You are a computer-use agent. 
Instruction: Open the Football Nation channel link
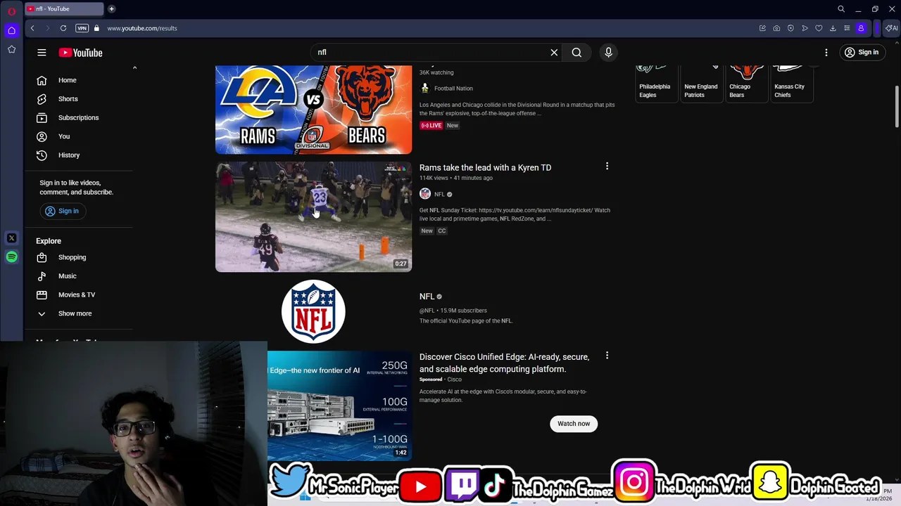click(453, 89)
